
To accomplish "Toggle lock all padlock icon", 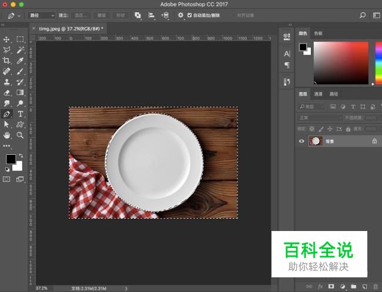I will (x=348, y=129).
